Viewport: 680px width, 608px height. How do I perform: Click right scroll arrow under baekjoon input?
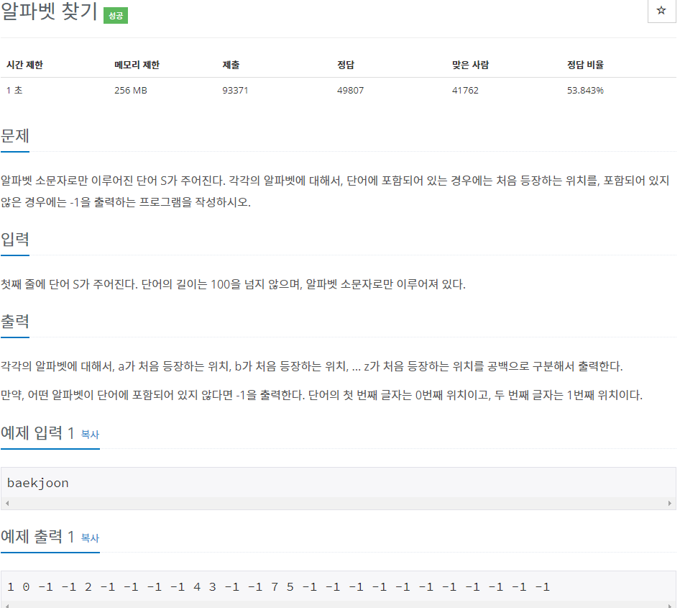coord(670,504)
